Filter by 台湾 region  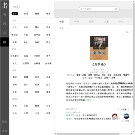(26, 92)
